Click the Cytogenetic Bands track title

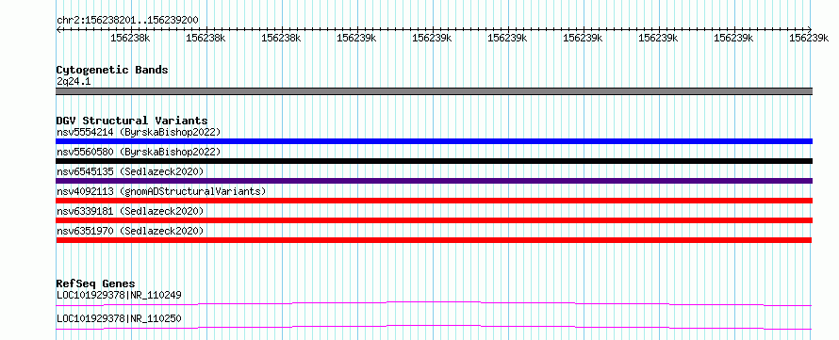tap(112, 70)
